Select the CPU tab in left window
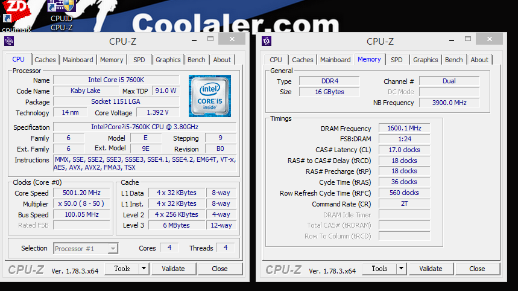Screen dimensions: 518x291 [19, 59]
